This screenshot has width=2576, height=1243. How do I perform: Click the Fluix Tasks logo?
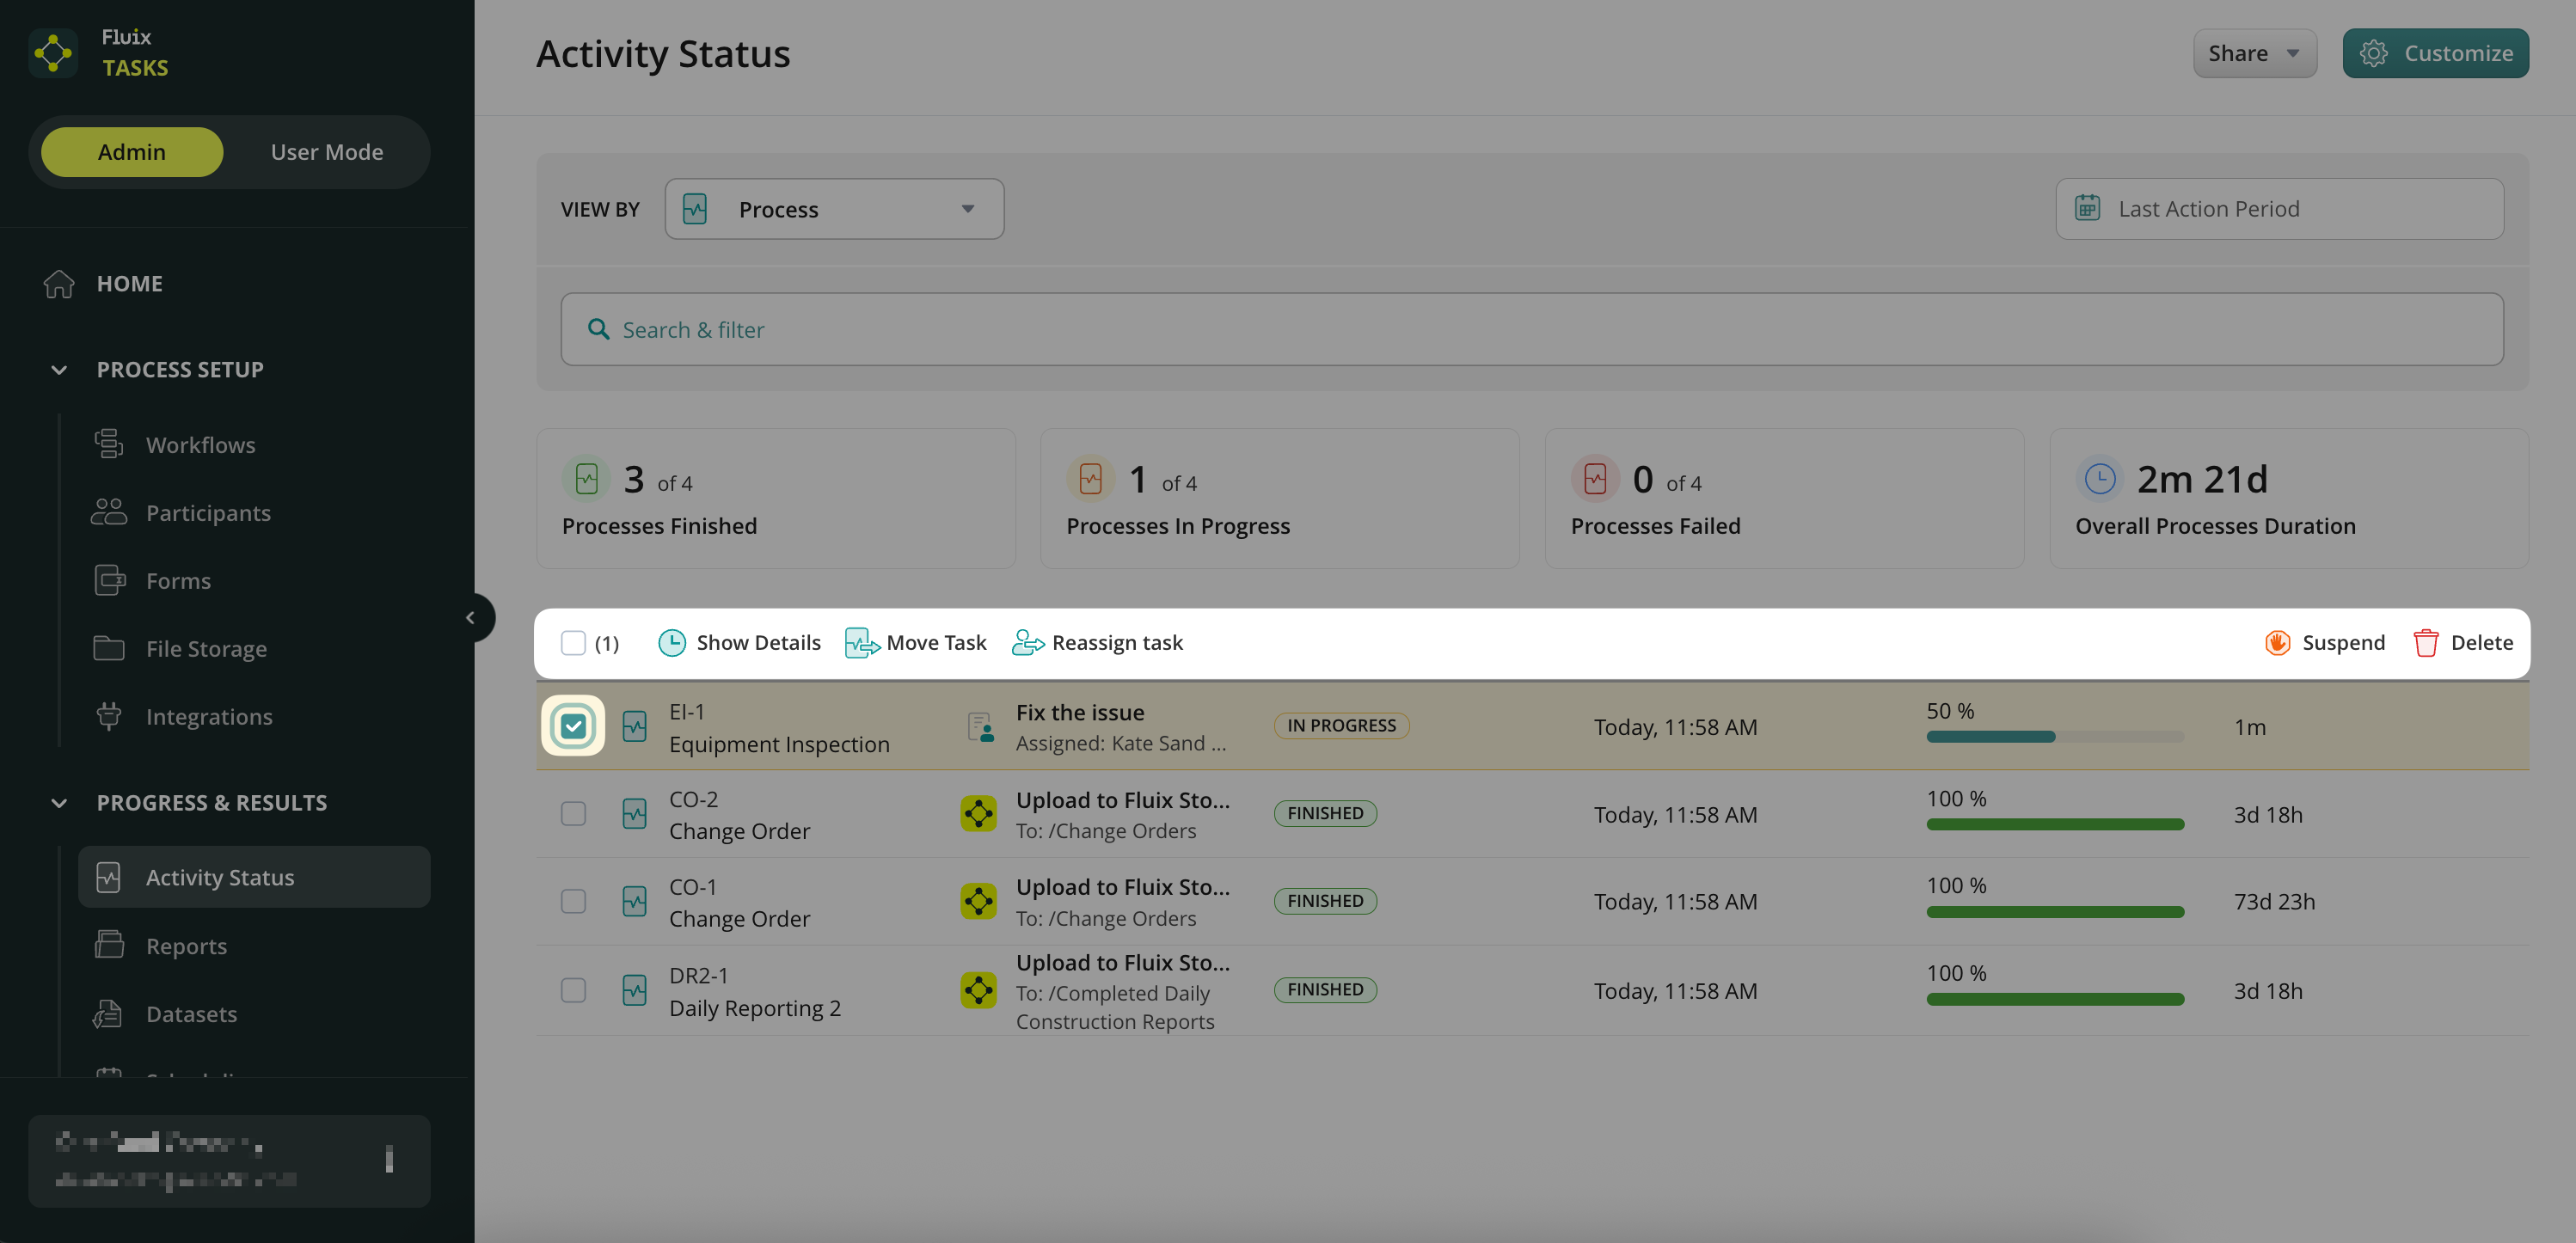53,53
